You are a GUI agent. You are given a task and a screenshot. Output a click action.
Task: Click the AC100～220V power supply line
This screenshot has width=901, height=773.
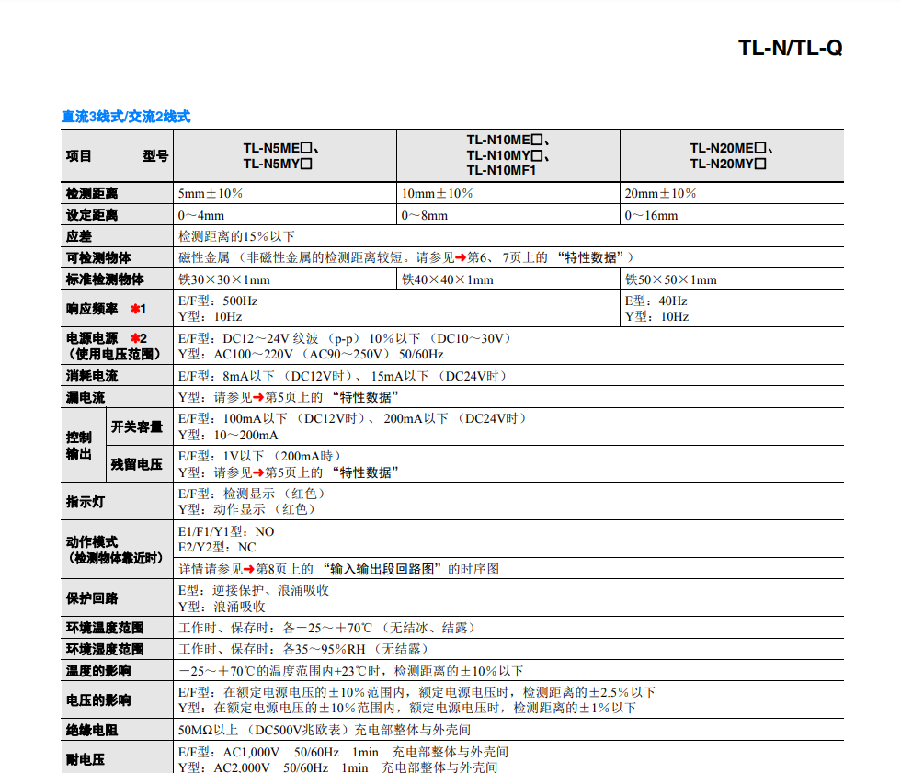[311, 355]
